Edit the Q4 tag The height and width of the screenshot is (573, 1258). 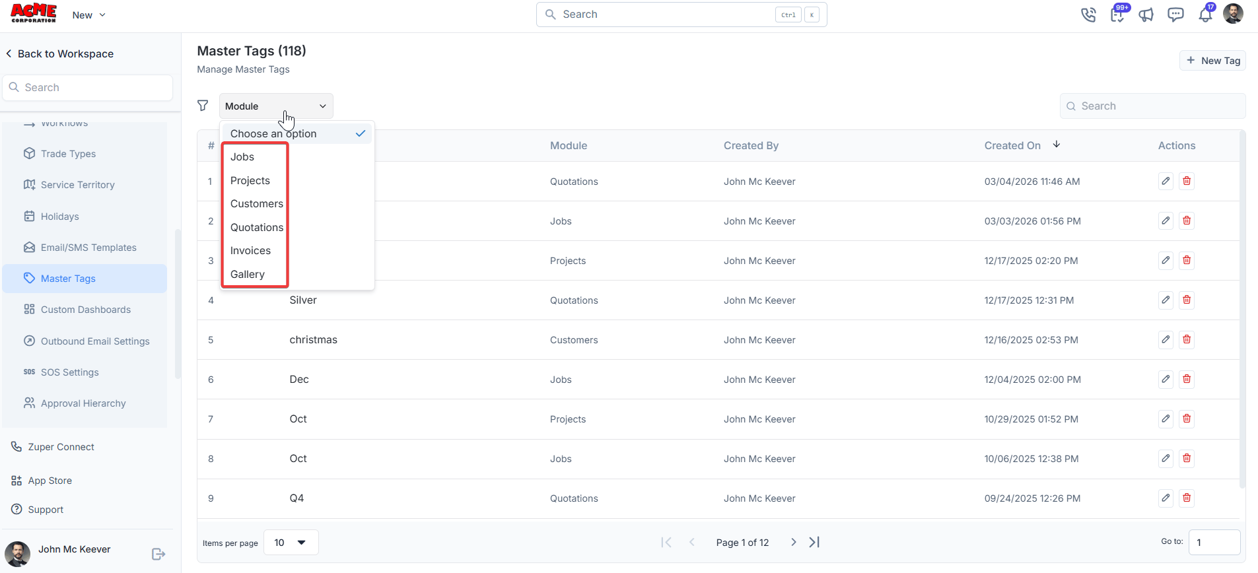click(1166, 498)
